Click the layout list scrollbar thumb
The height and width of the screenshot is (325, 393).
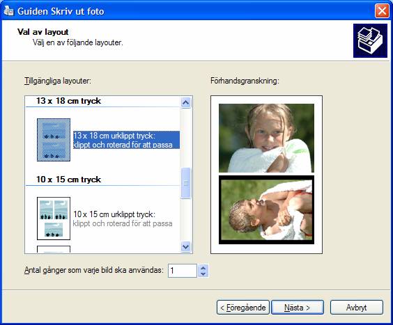186,183
